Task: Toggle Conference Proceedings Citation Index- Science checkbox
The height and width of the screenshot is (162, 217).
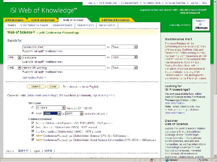Action: point(33,136)
